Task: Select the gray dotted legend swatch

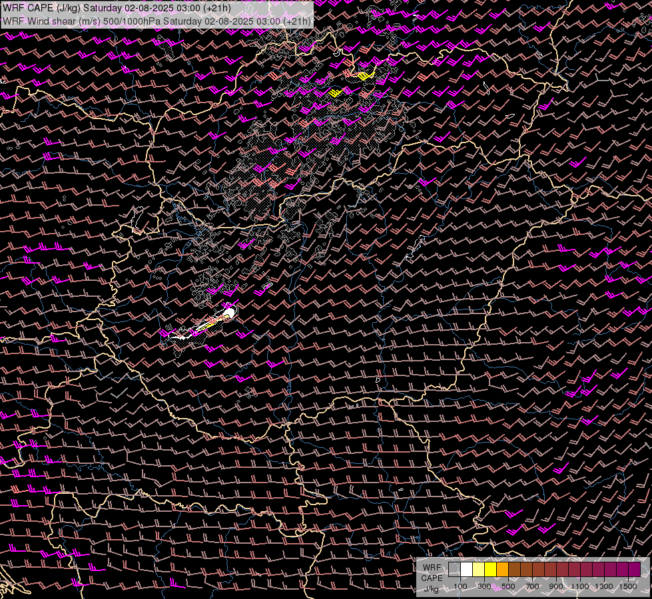Action: click(x=454, y=570)
